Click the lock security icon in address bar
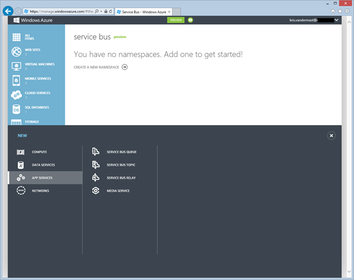This screenshot has width=354, height=280. pyautogui.click(x=106, y=11)
